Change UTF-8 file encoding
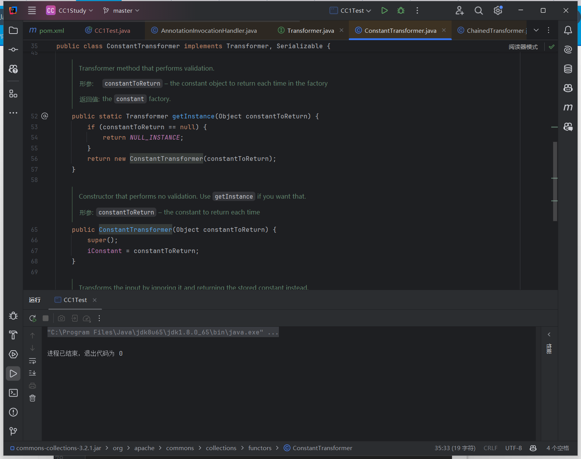Viewport: 581px width, 459px height. 513,448
